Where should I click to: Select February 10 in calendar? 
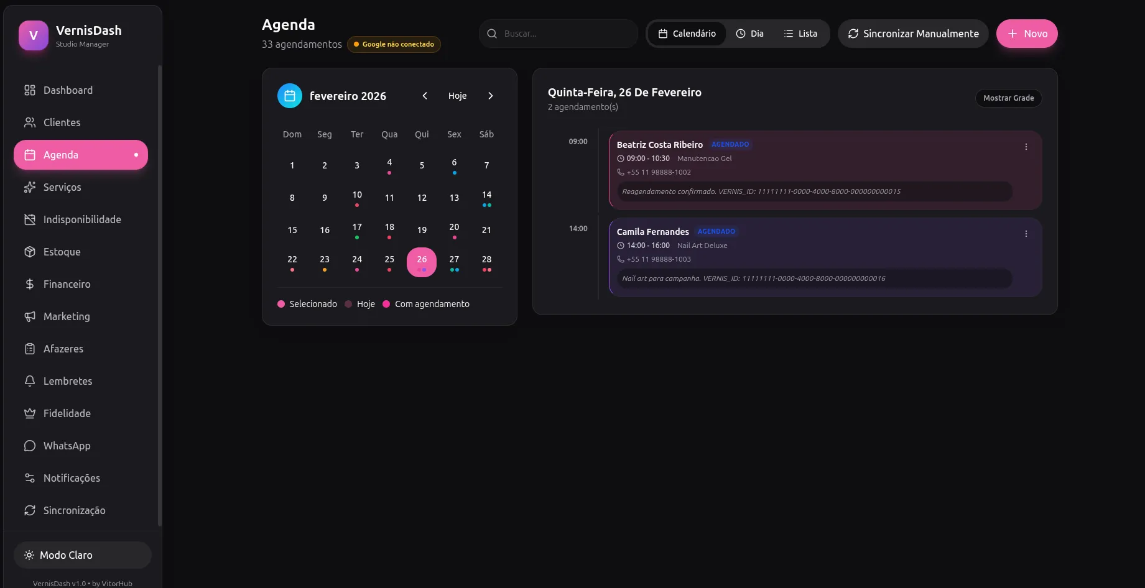point(357,198)
